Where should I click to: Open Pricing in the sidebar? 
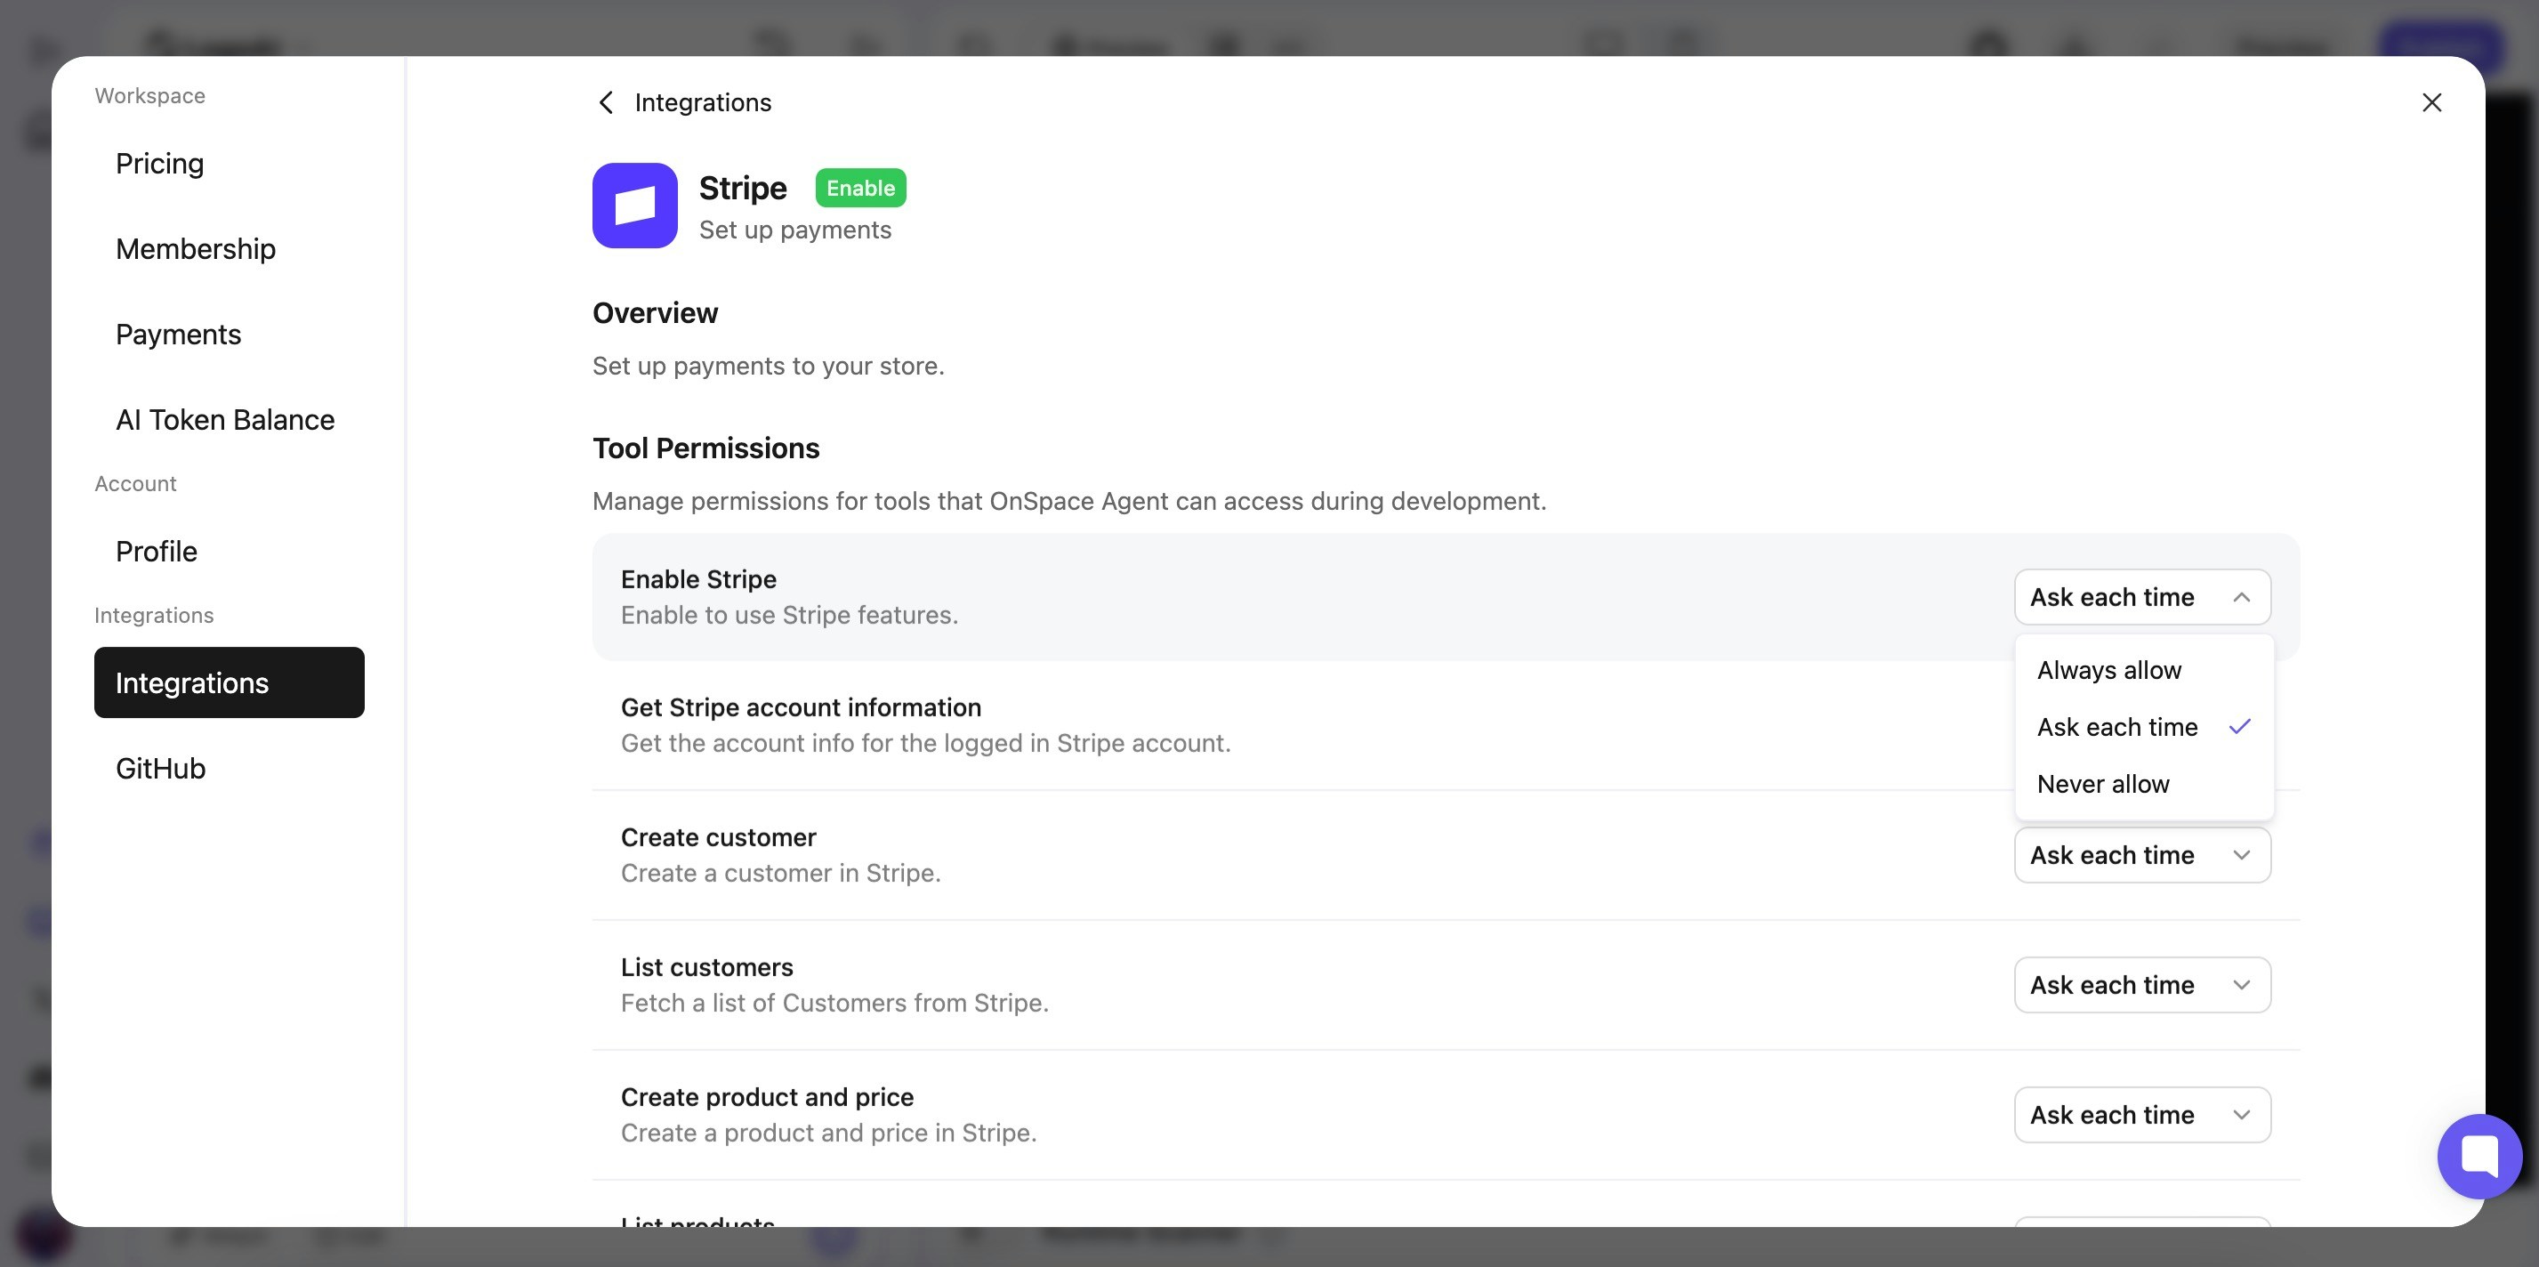(159, 164)
